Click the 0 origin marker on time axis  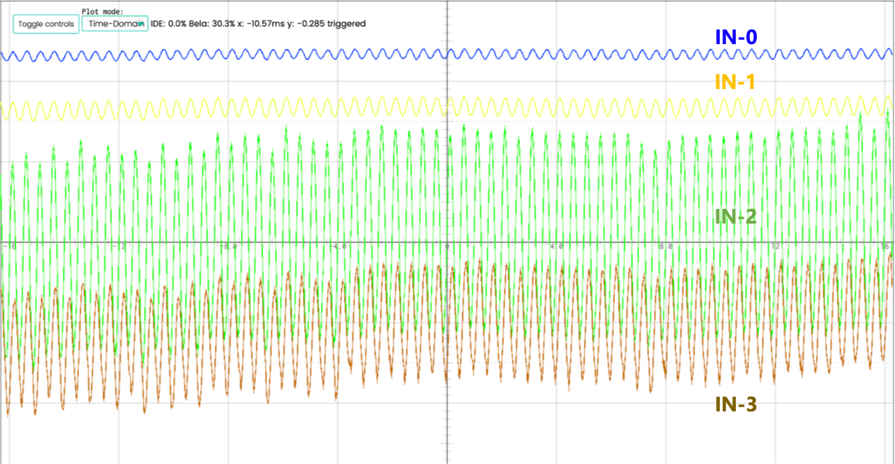tap(446, 247)
